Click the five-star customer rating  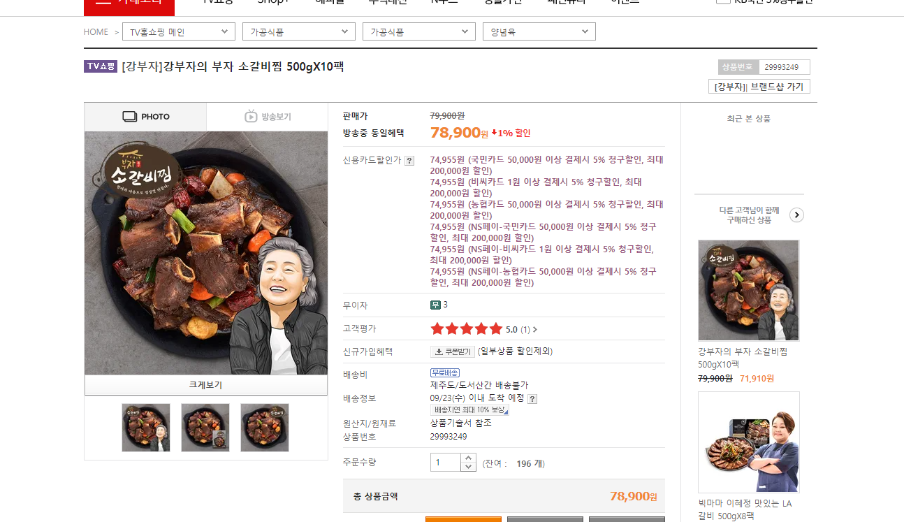tap(466, 329)
